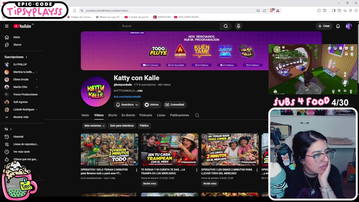The image size is (359, 202).
Task: Click the Katty con Kalle channel avatar
Action: click(96, 92)
